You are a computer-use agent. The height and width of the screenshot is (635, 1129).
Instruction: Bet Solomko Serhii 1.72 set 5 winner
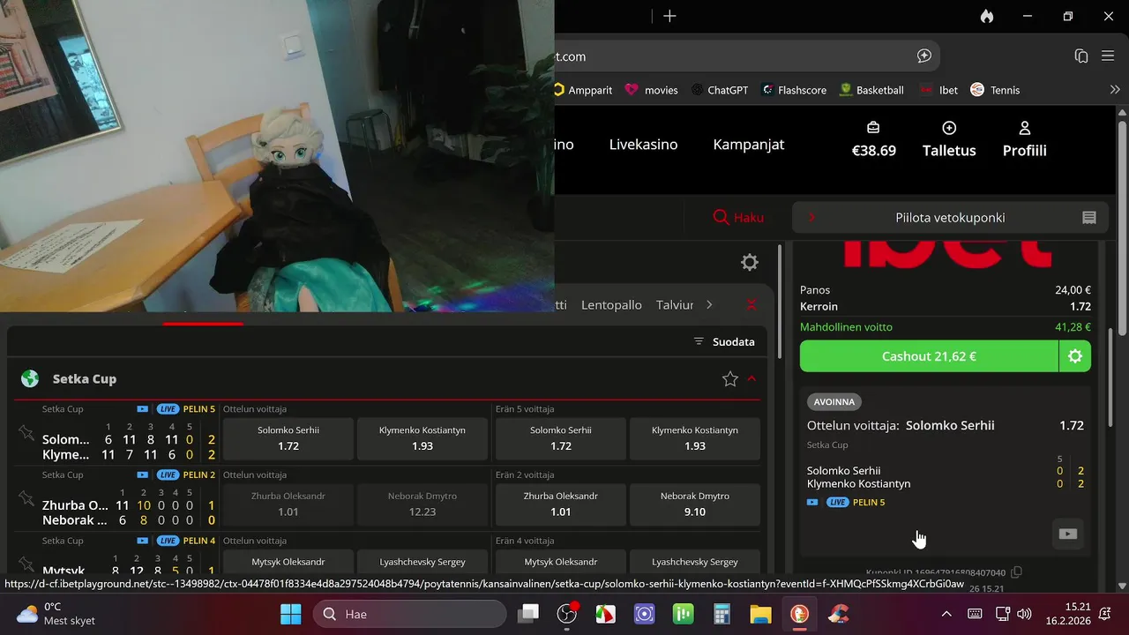pyautogui.click(x=561, y=438)
